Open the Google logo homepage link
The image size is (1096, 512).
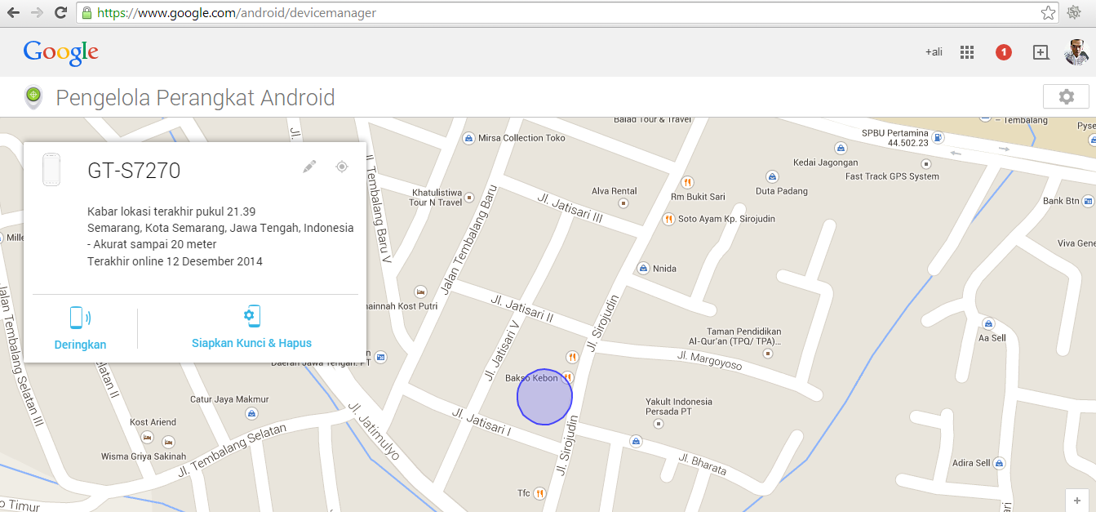point(61,52)
